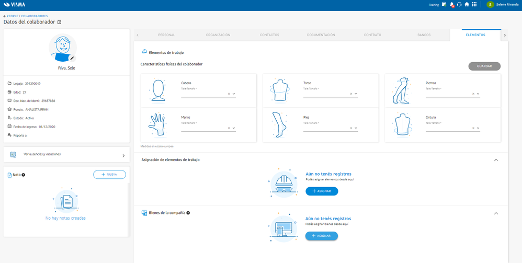Click the GUARDAR button
522x263 pixels.
484,66
